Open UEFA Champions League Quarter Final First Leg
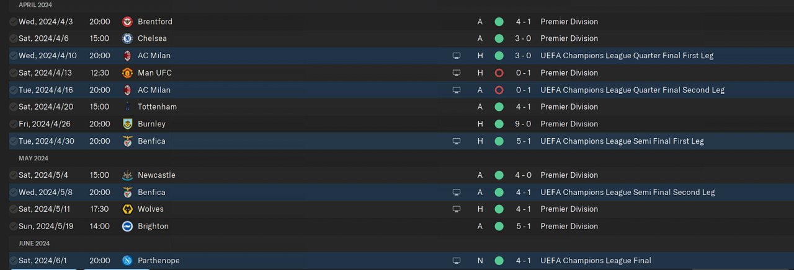This screenshot has width=794, height=270. (627, 56)
